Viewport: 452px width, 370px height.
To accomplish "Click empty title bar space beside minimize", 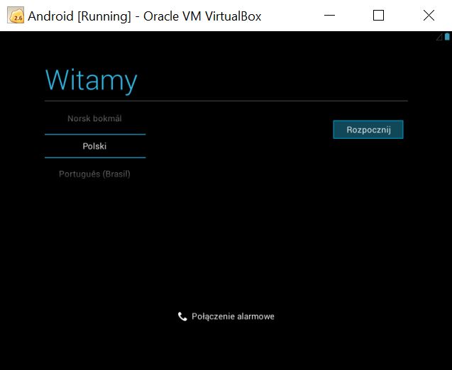I will (290, 16).
